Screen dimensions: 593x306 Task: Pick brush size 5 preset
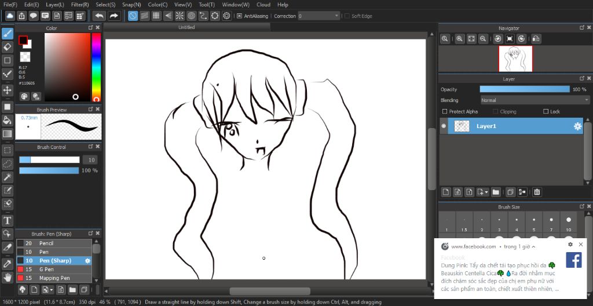click(x=533, y=223)
